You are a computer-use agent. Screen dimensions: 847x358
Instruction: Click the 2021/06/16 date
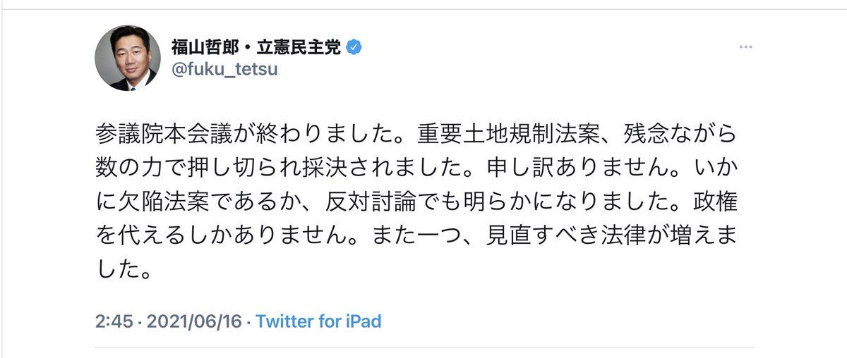coord(193,322)
